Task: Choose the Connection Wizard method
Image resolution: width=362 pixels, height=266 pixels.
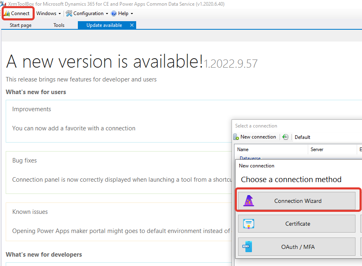Action: pyautogui.click(x=297, y=201)
